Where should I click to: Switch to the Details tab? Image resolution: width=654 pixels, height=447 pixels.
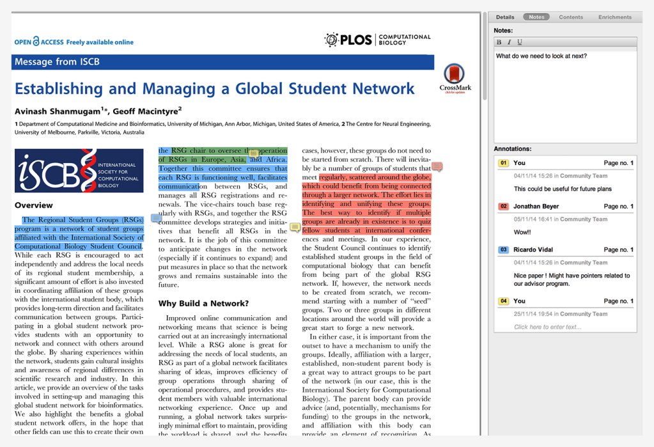pyautogui.click(x=505, y=17)
